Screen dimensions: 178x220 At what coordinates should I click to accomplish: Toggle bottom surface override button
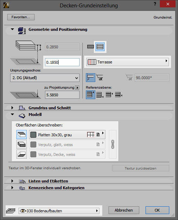(x=22, y=154)
